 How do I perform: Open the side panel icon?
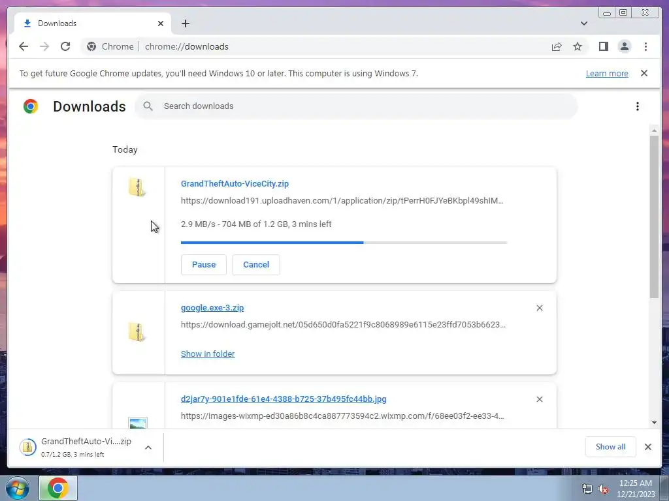pyautogui.click(x=603, y=46)
